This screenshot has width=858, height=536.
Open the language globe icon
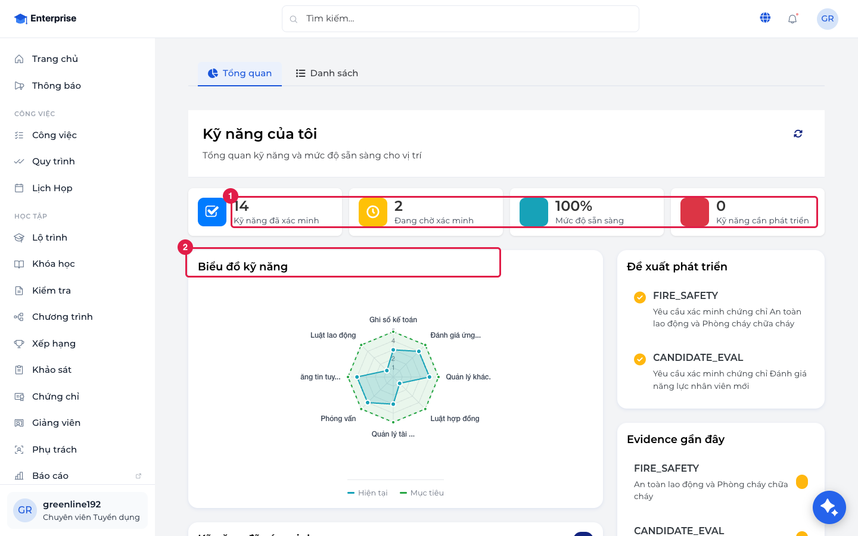pos(766,18)
